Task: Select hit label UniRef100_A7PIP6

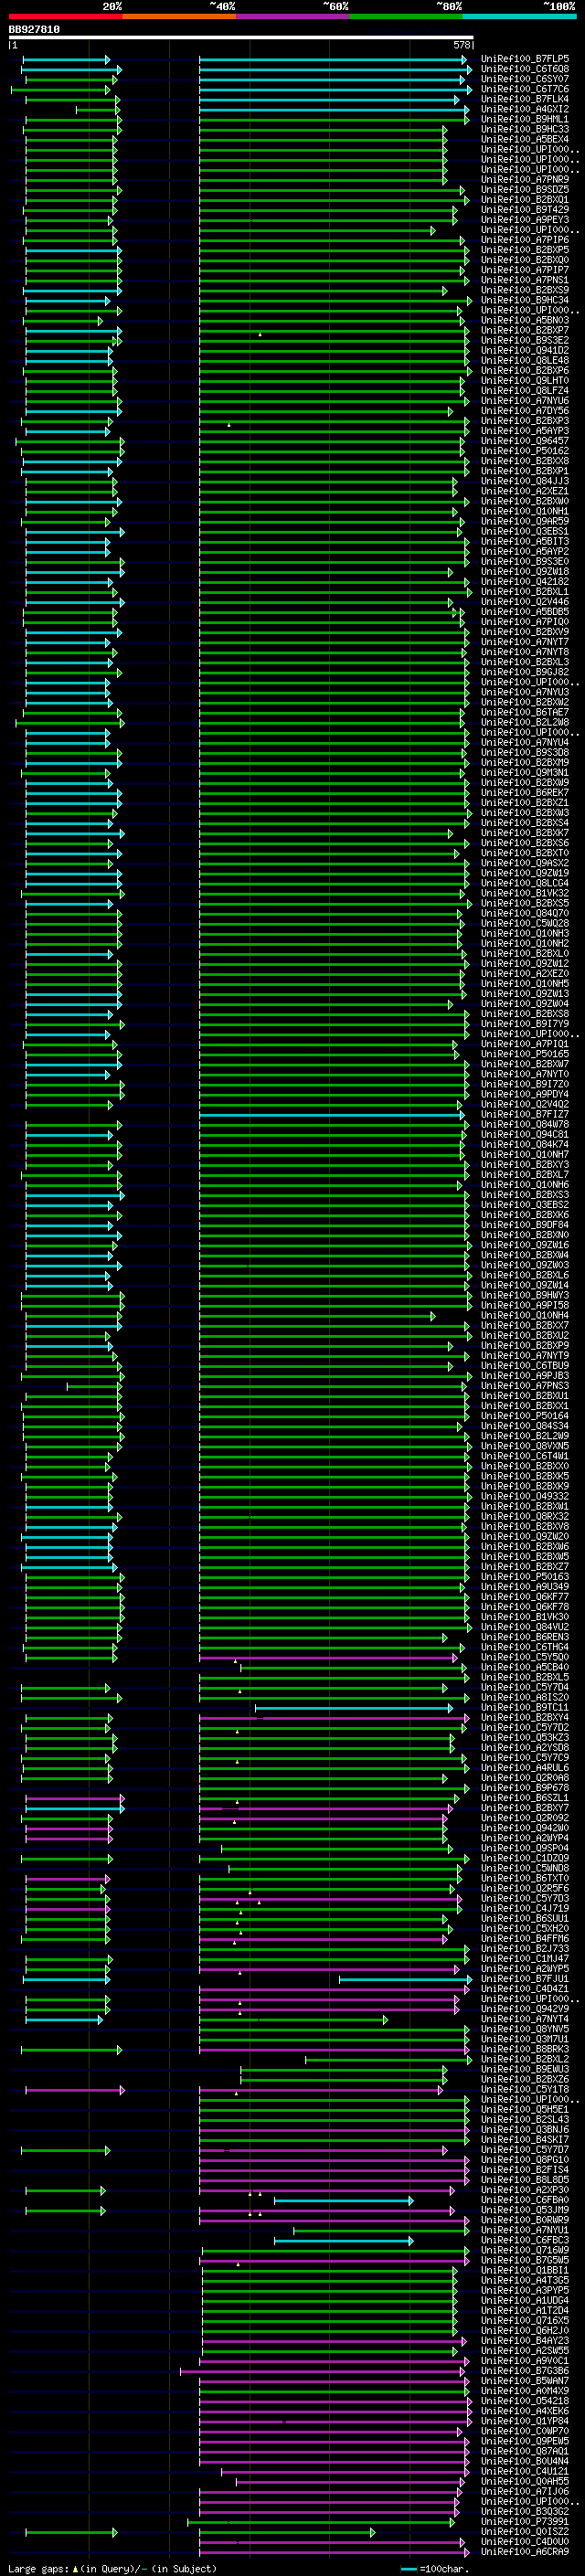Action: [x=525, y=240]
